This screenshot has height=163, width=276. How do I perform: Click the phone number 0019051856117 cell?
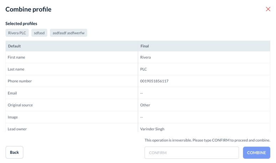pos(154,81)
